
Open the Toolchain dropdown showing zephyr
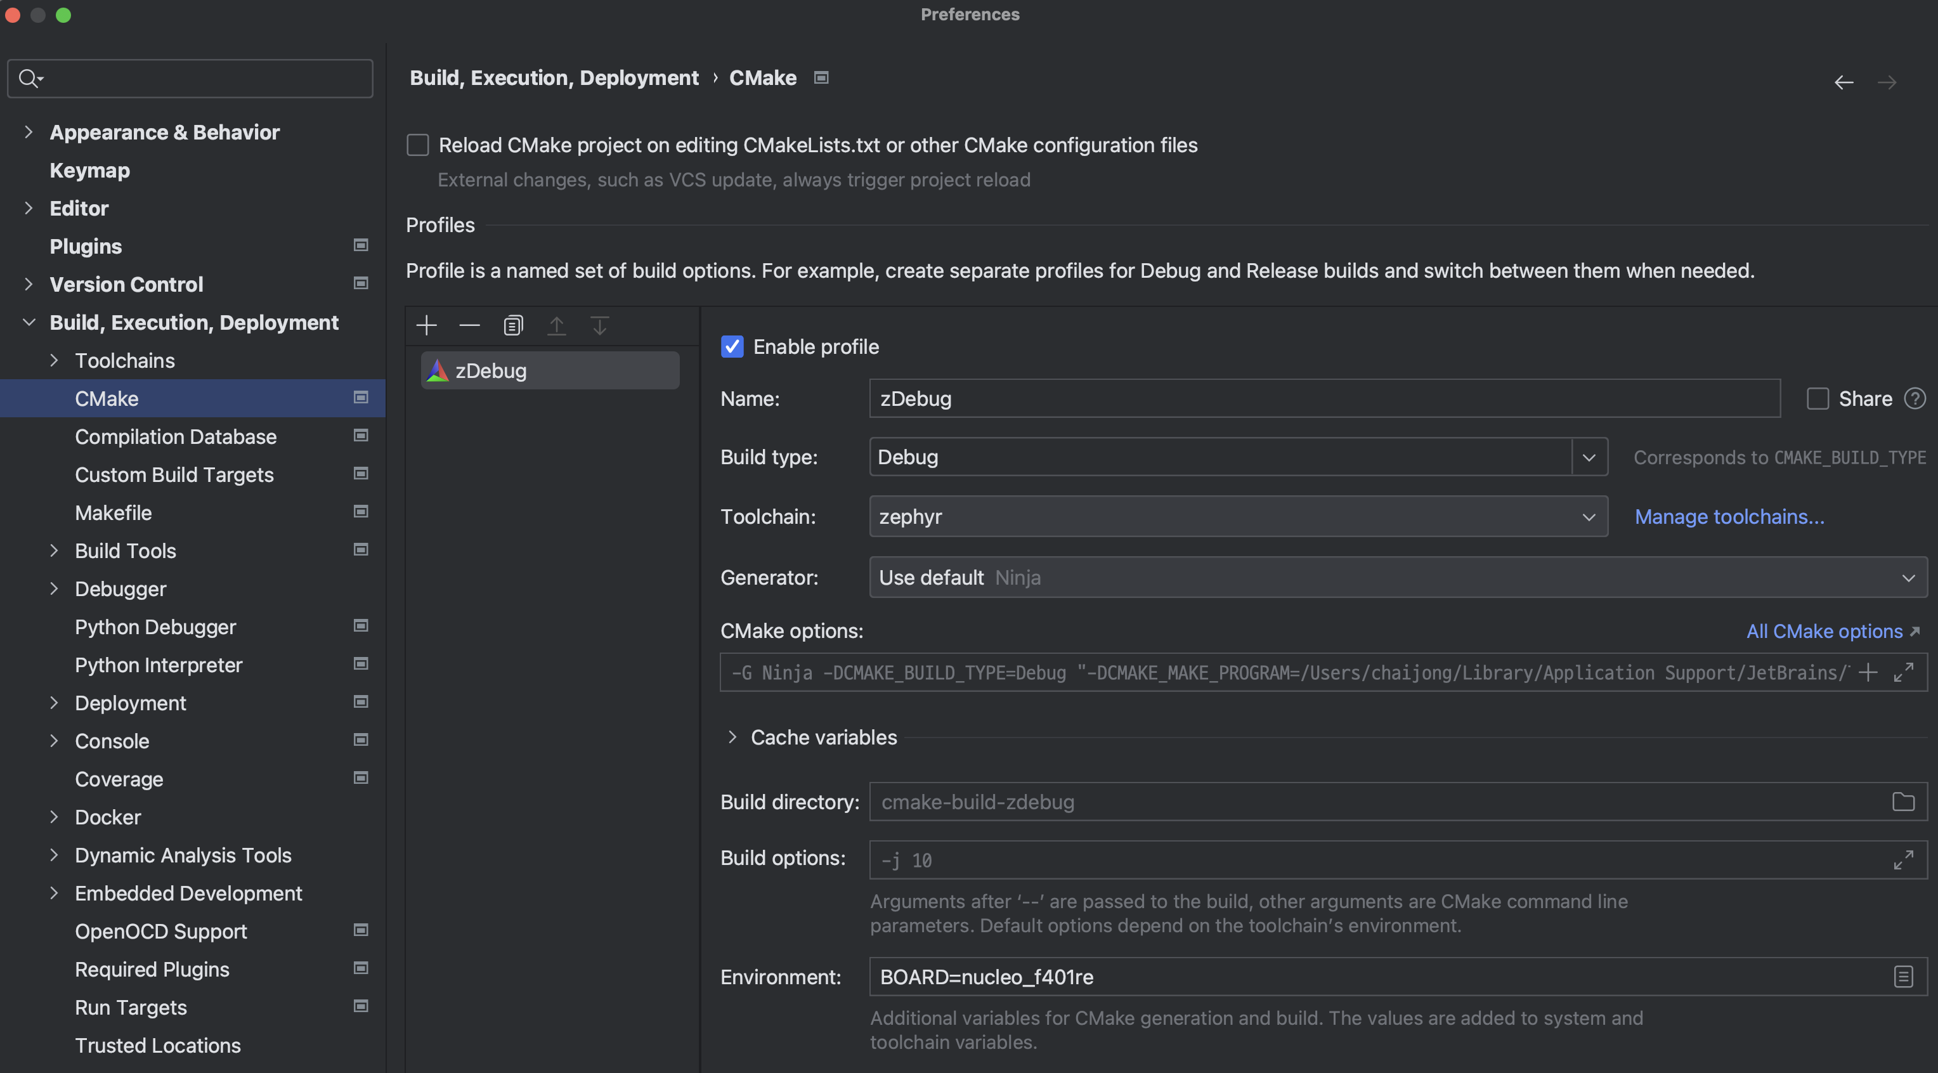coord(1590,517)
